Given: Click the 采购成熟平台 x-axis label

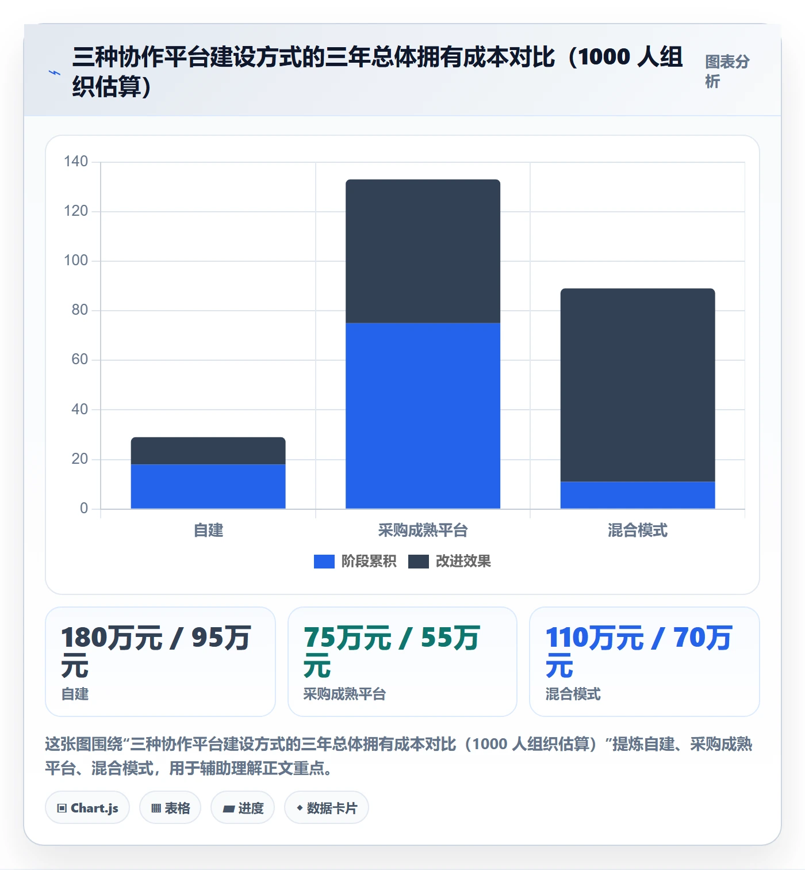Looking at the screenshot, I should click(x=423, y=530).
